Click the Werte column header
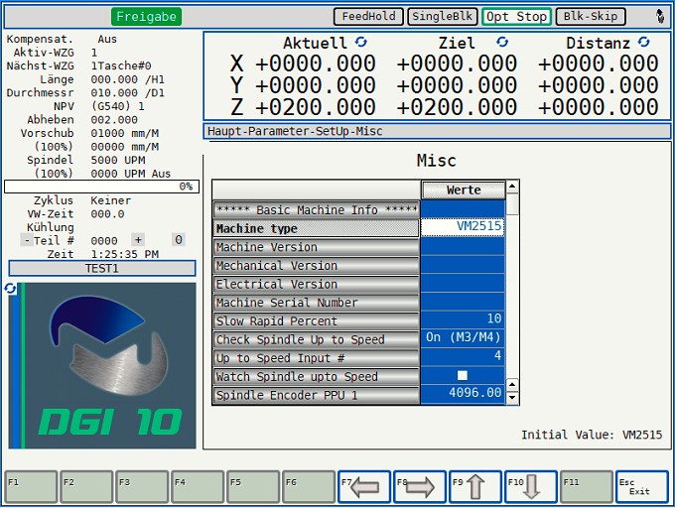The height and width of the screenshot is (508, 677). (464, 190)
